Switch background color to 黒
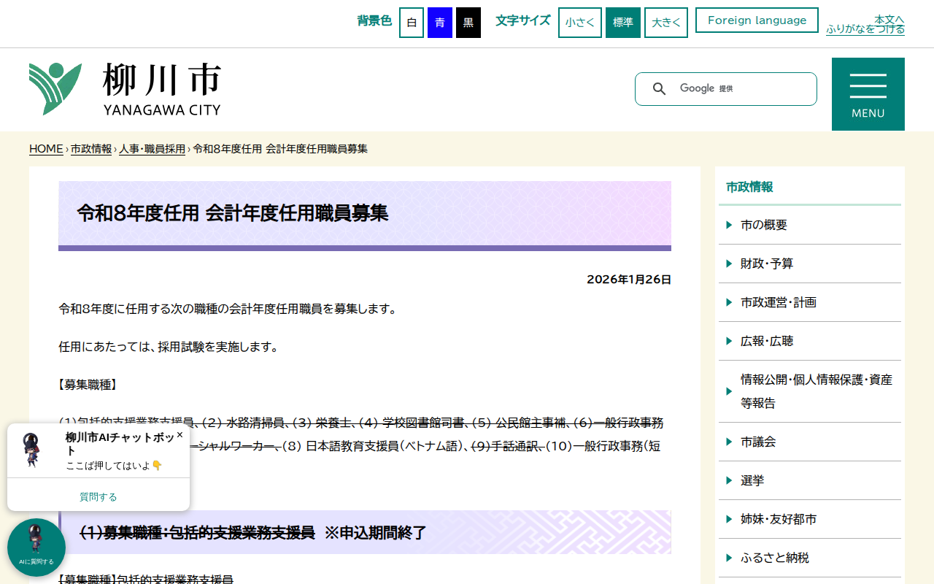Viewport: 934px width, 584px height. (468, 22)
